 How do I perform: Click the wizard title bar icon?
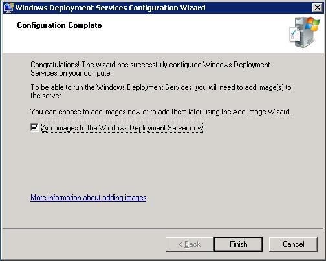8,8
